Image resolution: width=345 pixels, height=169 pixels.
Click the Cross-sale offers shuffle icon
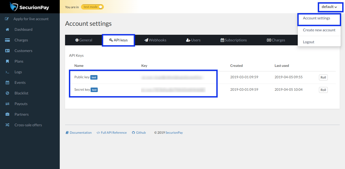pos(7,125)
